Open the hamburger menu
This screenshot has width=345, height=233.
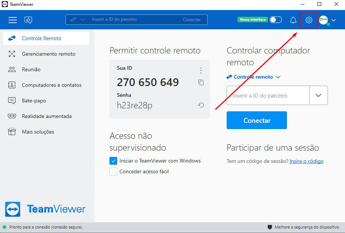click(13, 20)
